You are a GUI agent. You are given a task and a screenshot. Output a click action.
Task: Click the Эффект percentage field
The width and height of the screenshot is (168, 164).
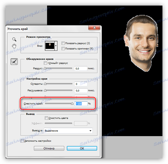(81, 123)
